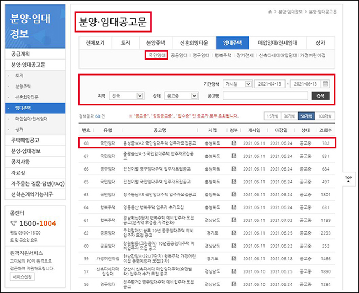359x293 pixels.
Task: Filter by 행복주택 sub-category
Action: click(223, 55)
